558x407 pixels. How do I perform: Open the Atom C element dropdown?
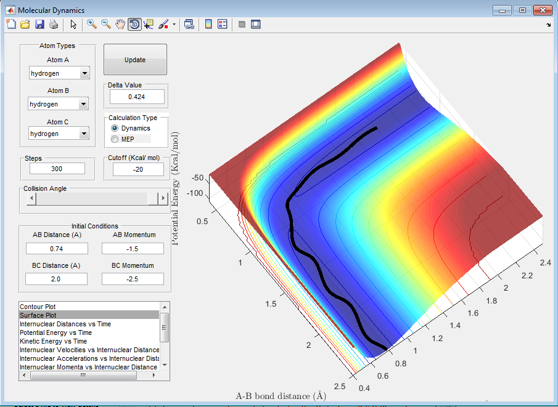click(x=84, y=134)
